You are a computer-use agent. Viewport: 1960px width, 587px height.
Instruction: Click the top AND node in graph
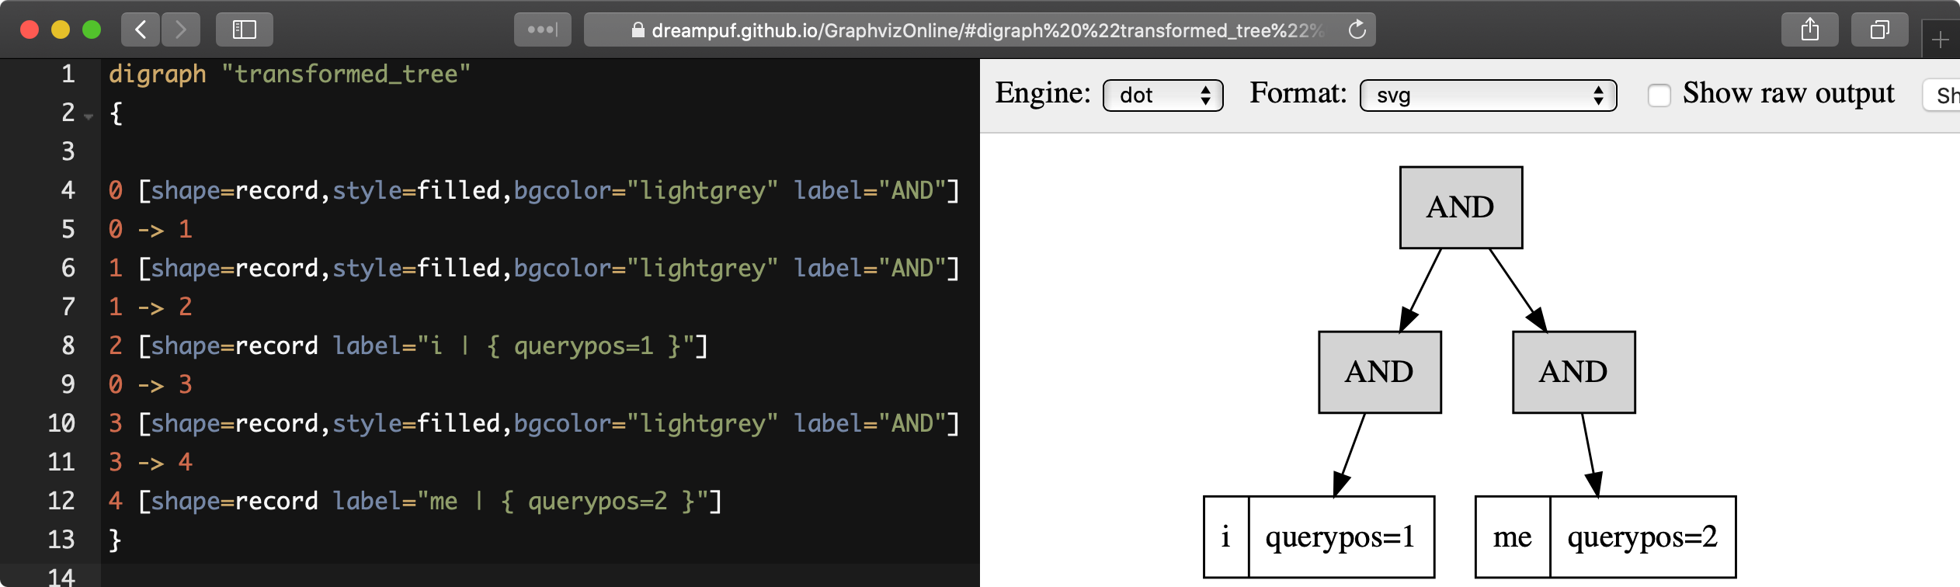(1460, 207)
